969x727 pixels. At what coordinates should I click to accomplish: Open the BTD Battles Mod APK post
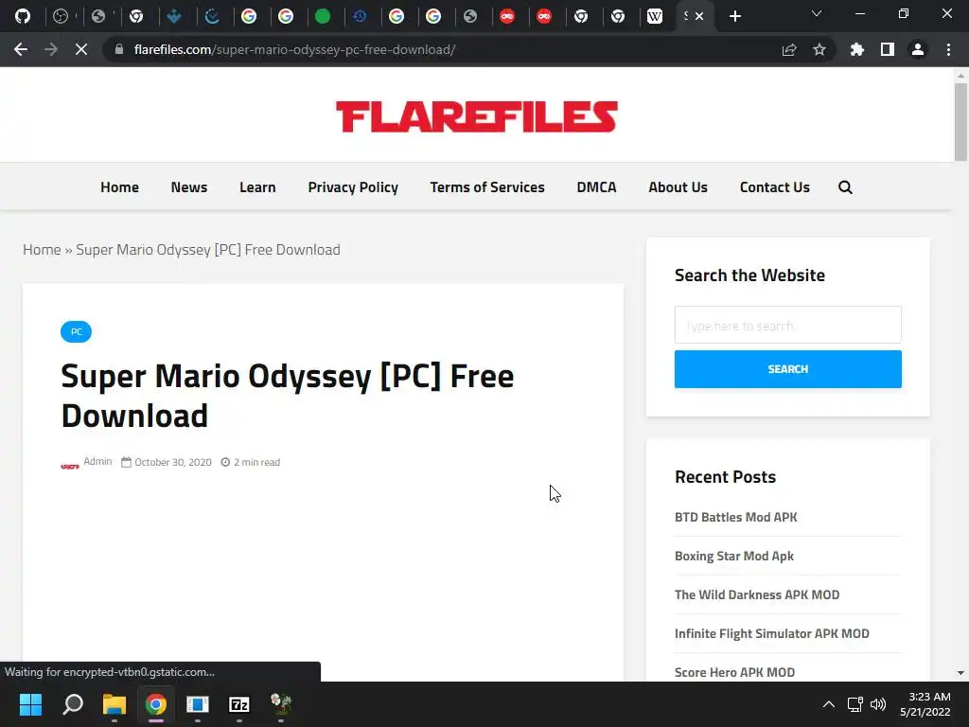click(736, 517)
